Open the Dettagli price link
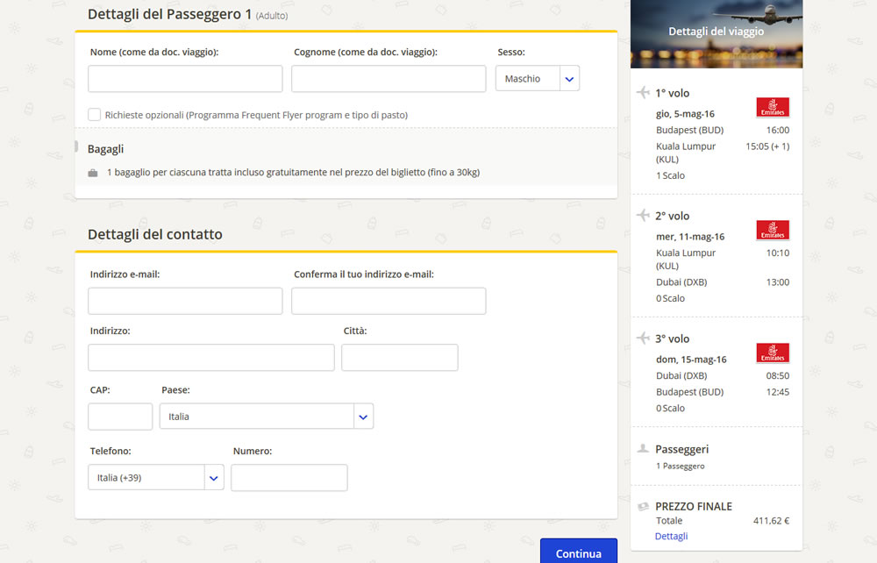This screenshot has height=563, width=877. [671, 536]
